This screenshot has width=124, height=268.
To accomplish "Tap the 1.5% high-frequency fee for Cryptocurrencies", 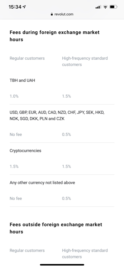I will pyautogui.click(x=66, y=166).
